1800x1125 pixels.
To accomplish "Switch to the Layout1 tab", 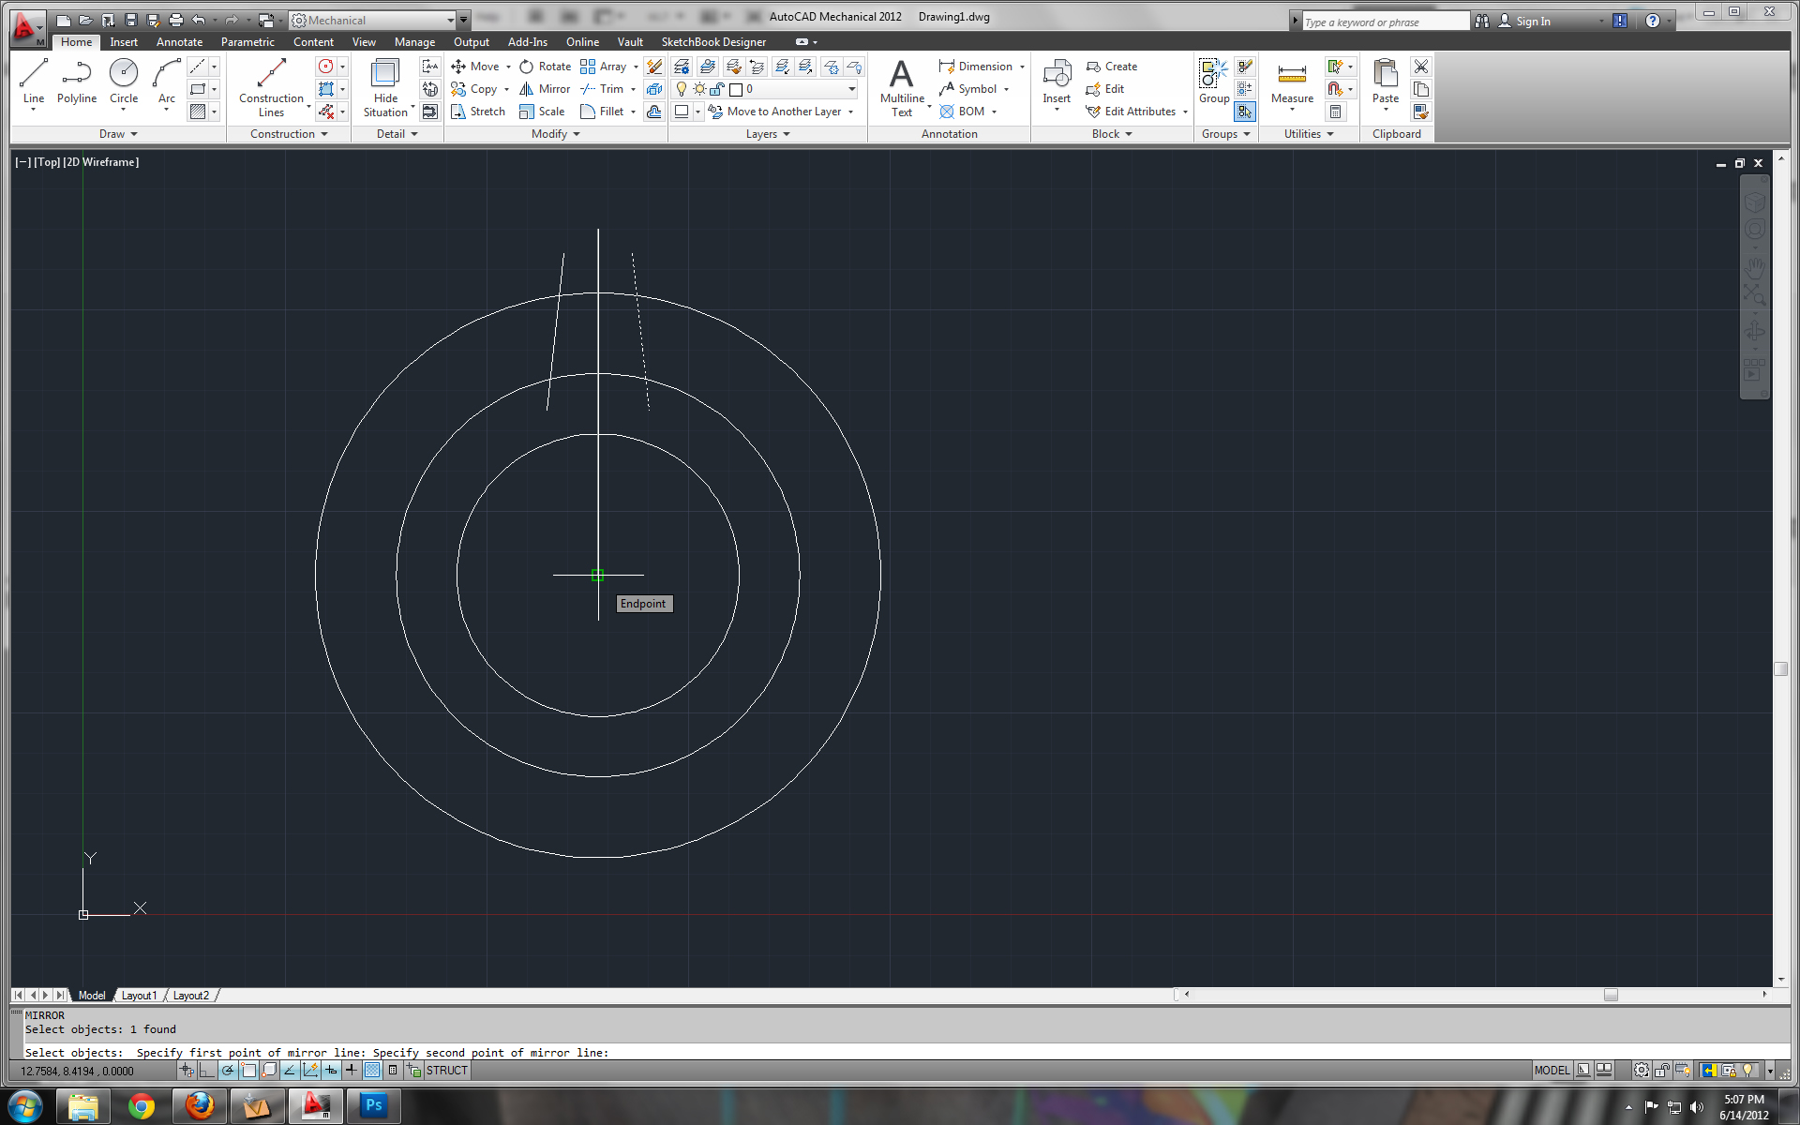I will coord(139,996).
